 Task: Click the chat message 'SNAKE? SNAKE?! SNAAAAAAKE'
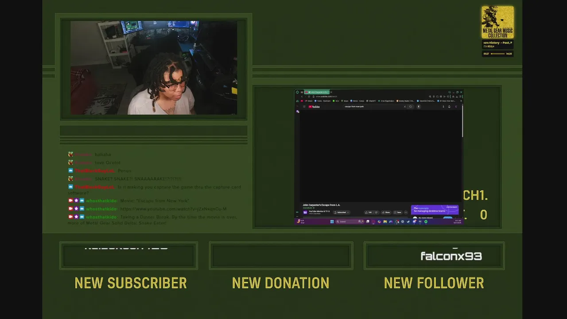point(138,179)
